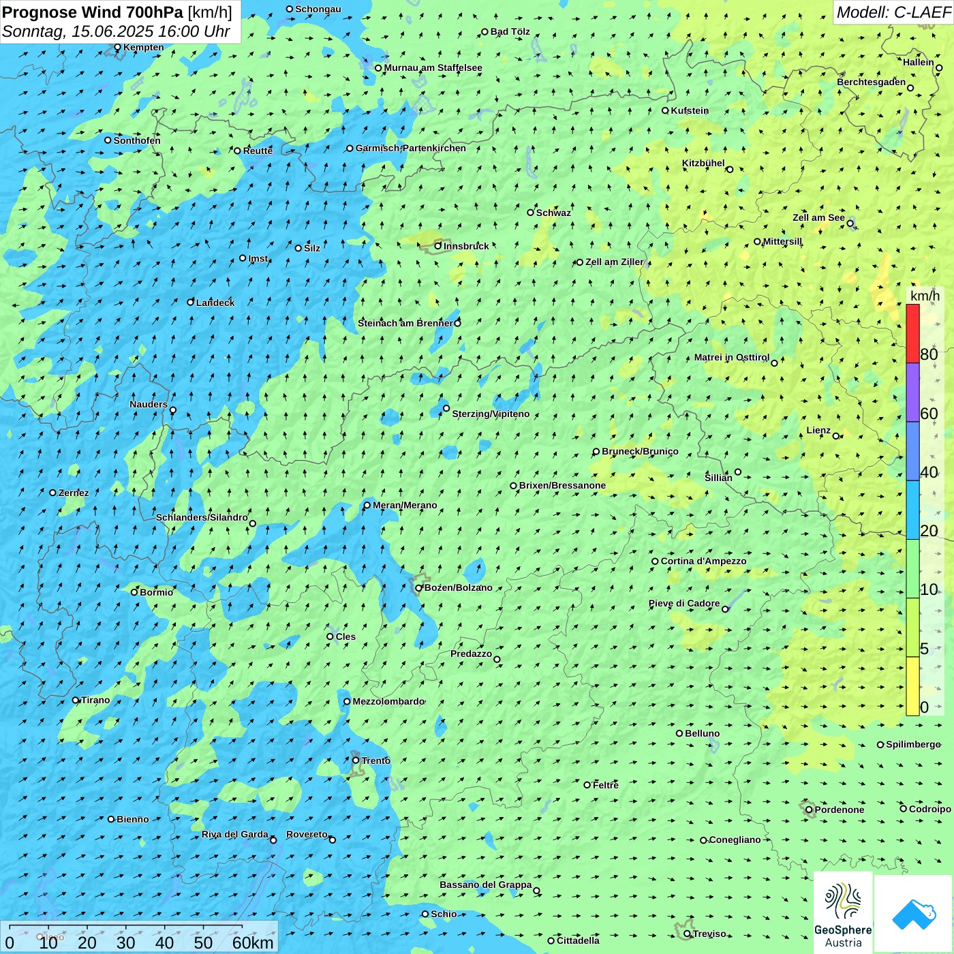Image resolution: width=954 pixels, height=954 pixels.
Task: Click the title 'Prognose Wind 700hPa'
Action: 93,12
